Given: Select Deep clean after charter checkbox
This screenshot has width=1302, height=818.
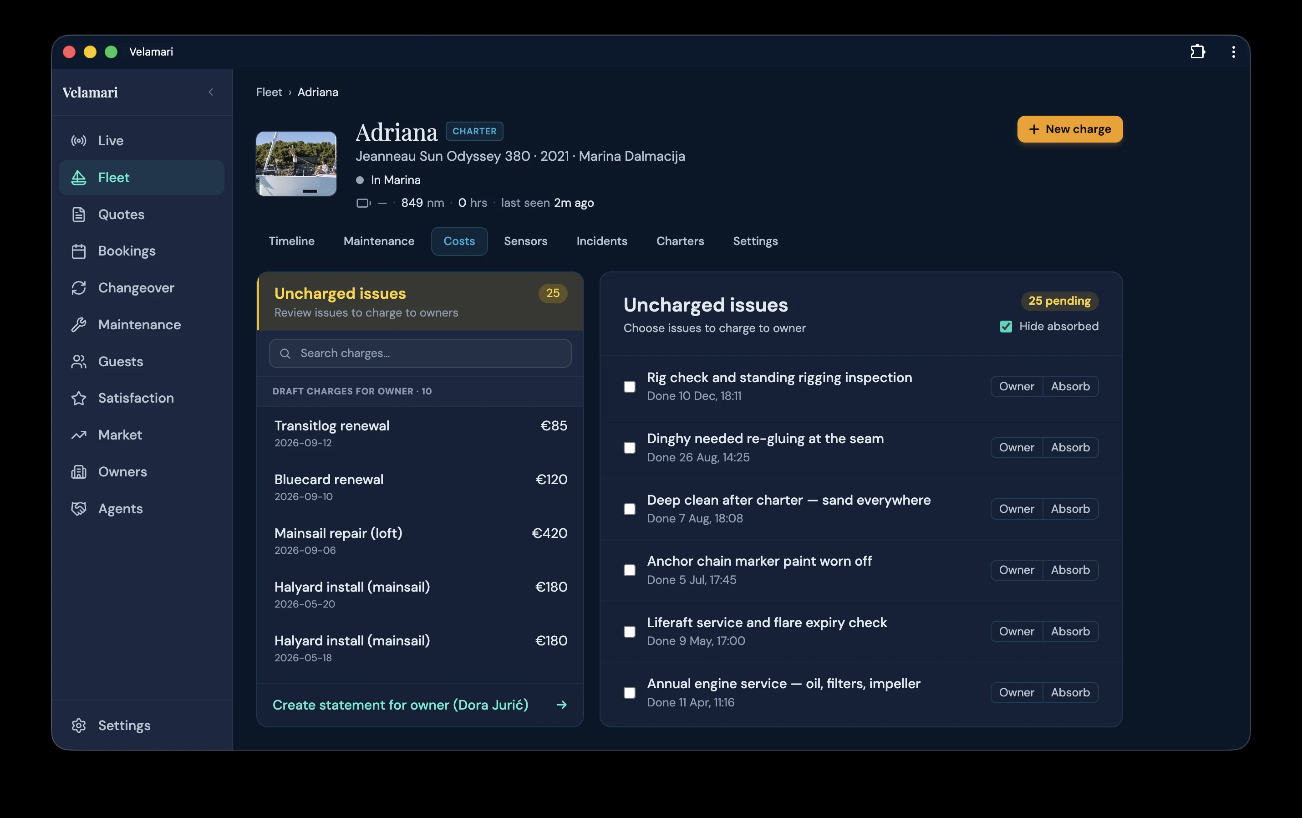Looking at the screenshot, I should click(629, 509).
